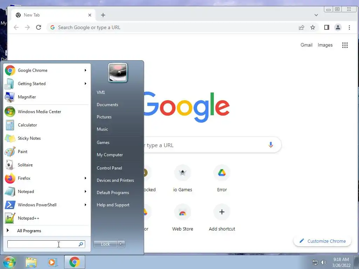
Task: Open io Games shortcut
Action: 182,179
